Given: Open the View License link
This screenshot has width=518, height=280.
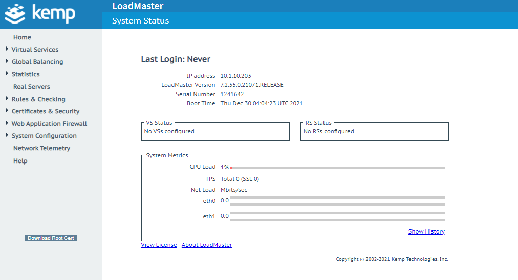Looking at the screenshot, I should [x=159, y=245].
